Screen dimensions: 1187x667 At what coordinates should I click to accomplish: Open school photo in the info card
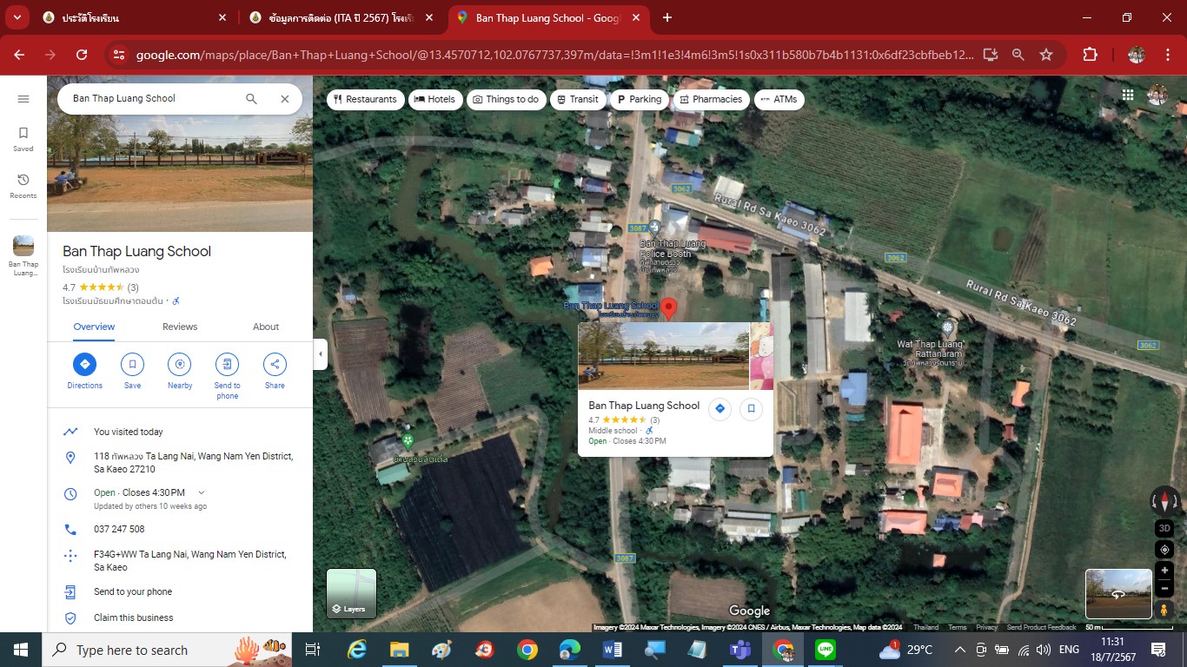click(664, 356)
